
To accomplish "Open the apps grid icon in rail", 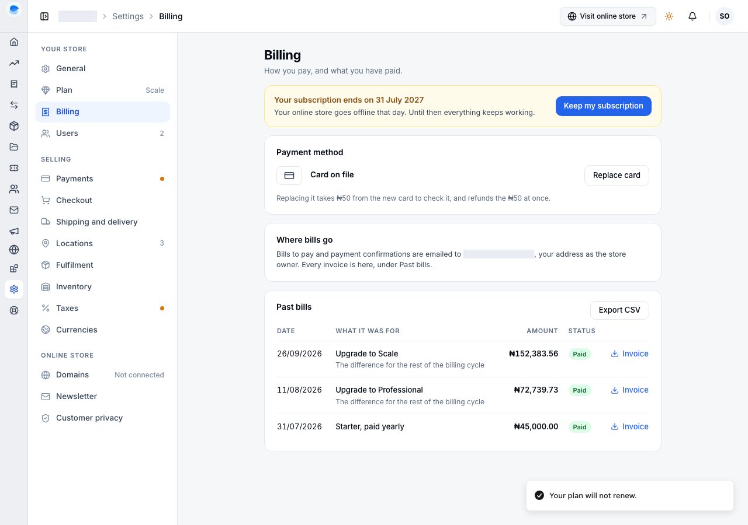I will 14,268.
